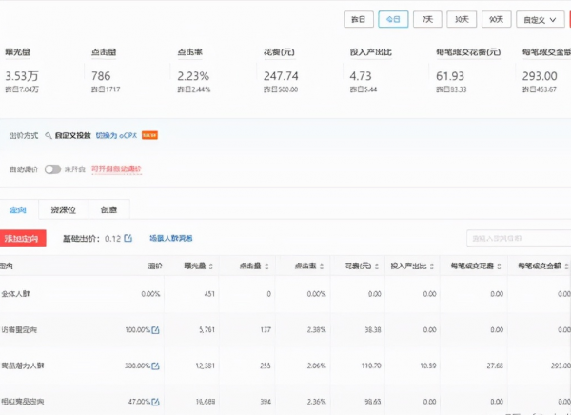The height and width of the screenshot is (415, 571).
Task: Select the 昨日 date range
Action: tap(359, 19)
